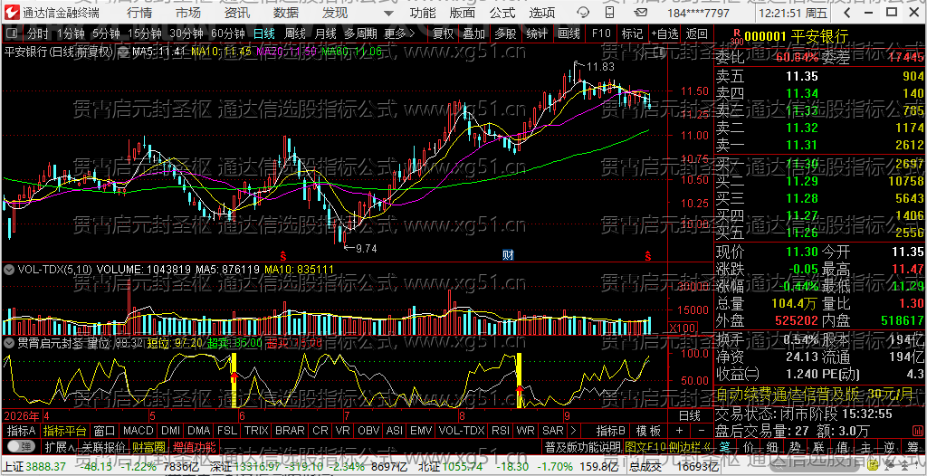Add stock with +自选 button
The image size is (927, 476).
665,34
